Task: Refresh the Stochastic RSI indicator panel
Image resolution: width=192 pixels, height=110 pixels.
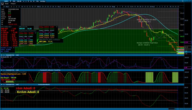Action: coord(4,55)
